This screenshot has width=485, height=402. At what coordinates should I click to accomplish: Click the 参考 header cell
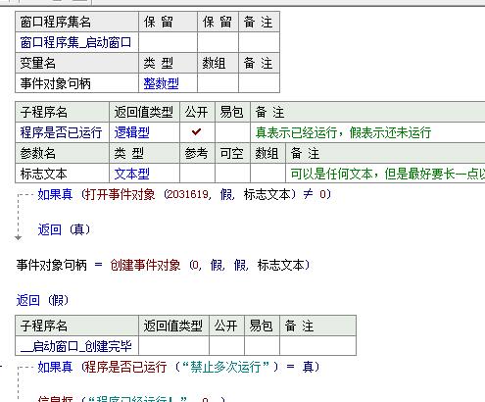coord(197,153)
